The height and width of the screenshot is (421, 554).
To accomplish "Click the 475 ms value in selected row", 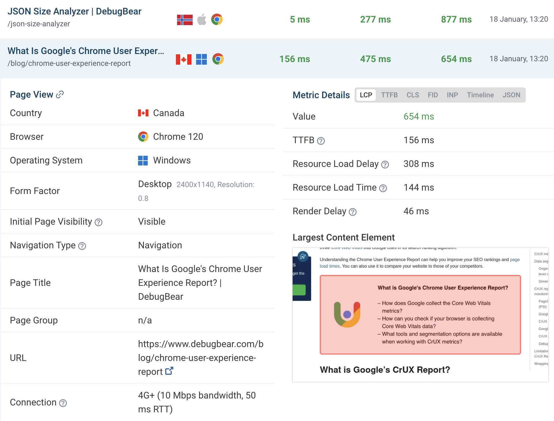I will click(x=375, y=59).
